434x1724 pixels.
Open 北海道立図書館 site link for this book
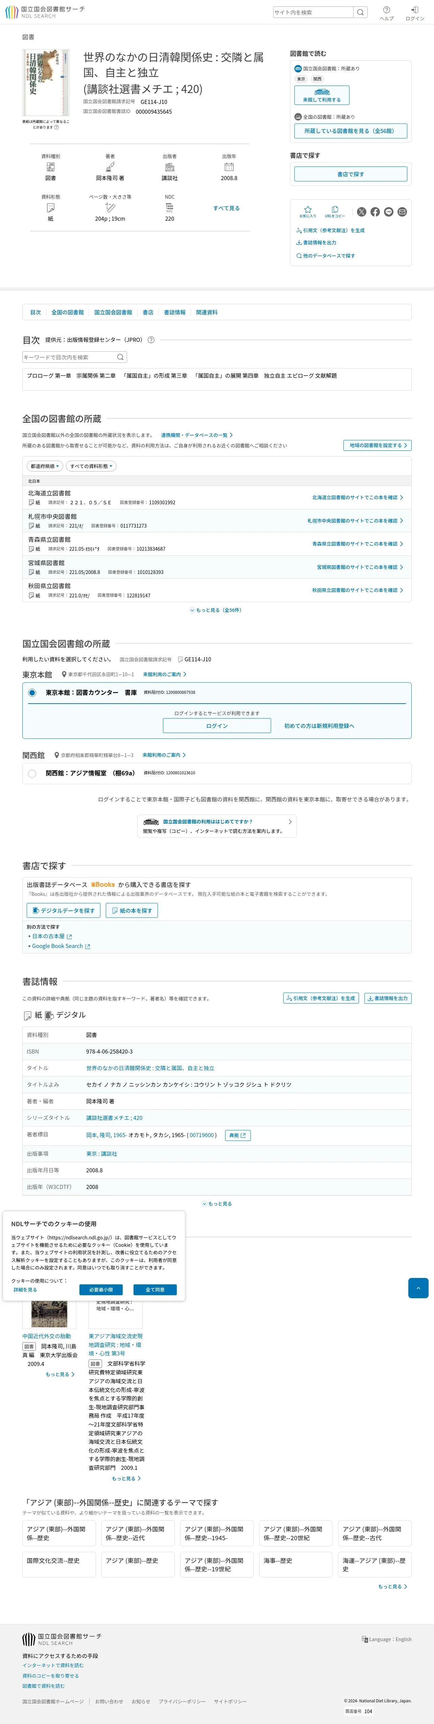coord(357,497)
